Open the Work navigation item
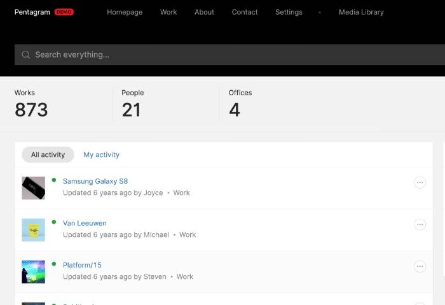 (168, 12)
